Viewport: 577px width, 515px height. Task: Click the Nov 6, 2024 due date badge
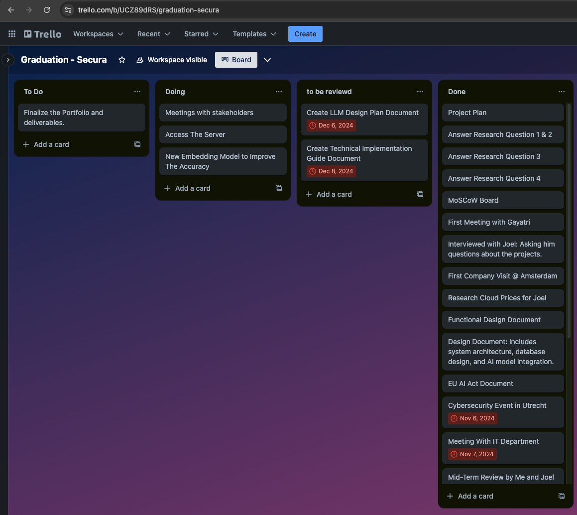point(472,418)
